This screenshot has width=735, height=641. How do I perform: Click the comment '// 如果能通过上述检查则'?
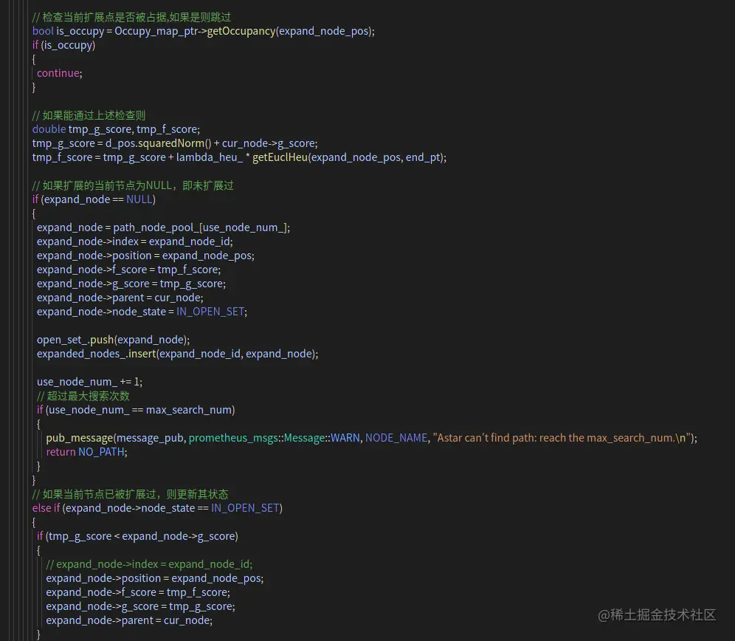[x=89, y=115]
